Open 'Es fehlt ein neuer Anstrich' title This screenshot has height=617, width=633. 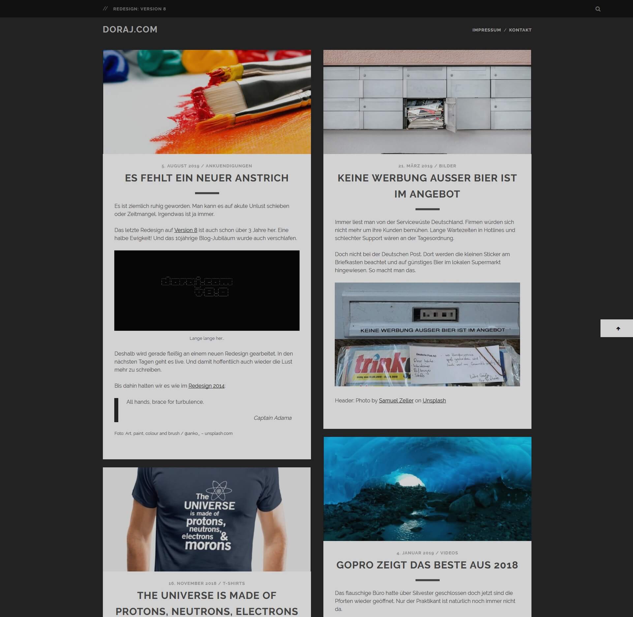[207, 178]
